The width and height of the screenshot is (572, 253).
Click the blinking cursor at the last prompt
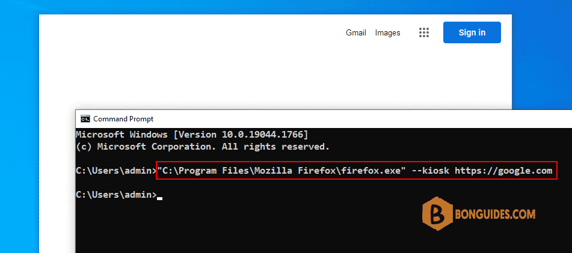pyautogui.click(x=159, y=199)
